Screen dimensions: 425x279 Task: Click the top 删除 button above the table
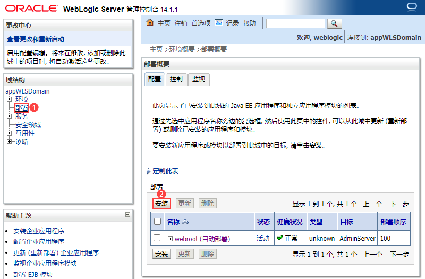click(x=208, y=203)
